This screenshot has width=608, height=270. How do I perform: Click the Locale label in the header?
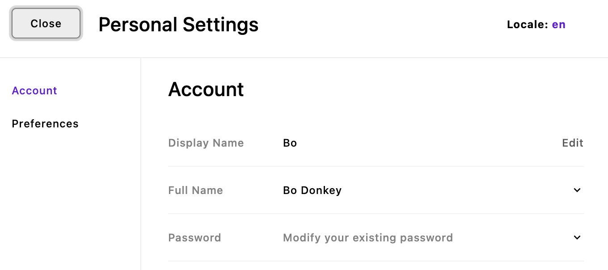[528, 25]
